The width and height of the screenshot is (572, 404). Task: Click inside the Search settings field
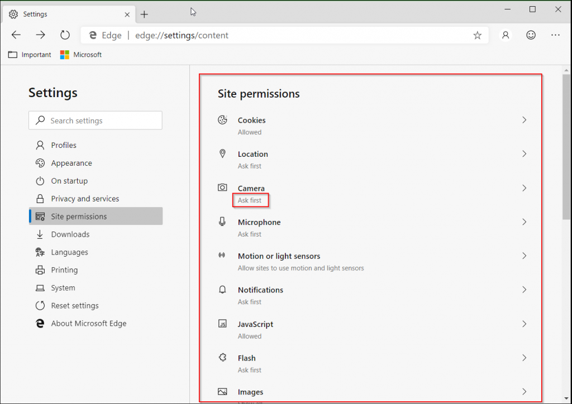click(95, 120)
